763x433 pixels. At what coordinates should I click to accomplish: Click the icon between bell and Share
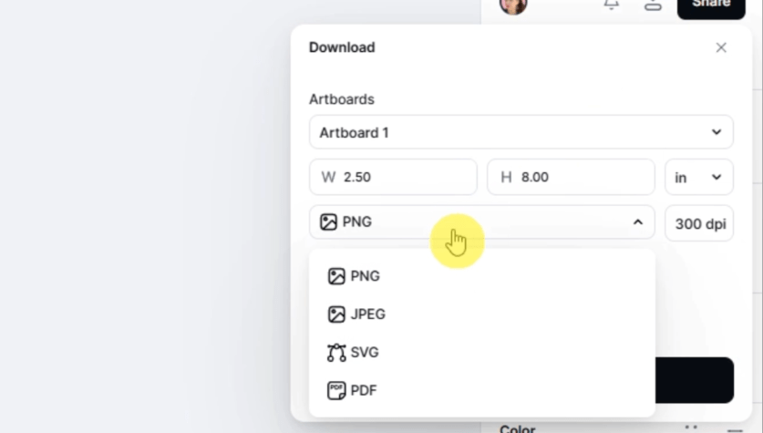[653, 4]
